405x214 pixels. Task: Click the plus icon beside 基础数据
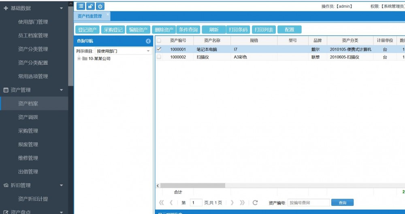[6, 8]
